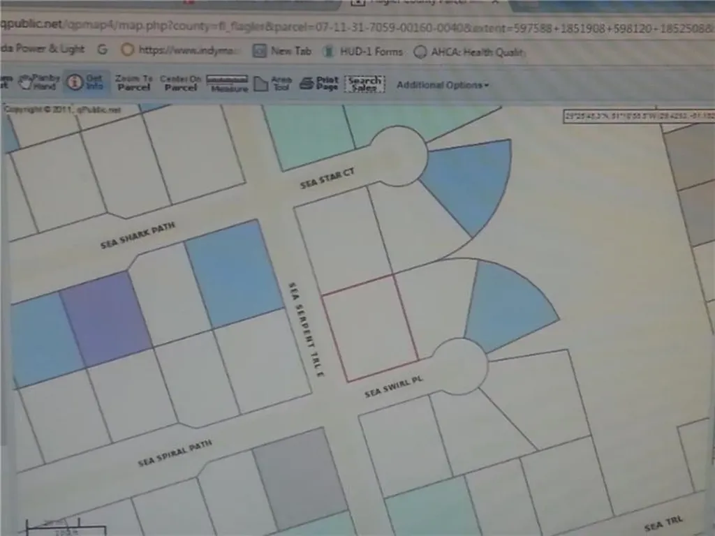
Task: Open the G bookmark icon
Action: [x=103, y=50]
